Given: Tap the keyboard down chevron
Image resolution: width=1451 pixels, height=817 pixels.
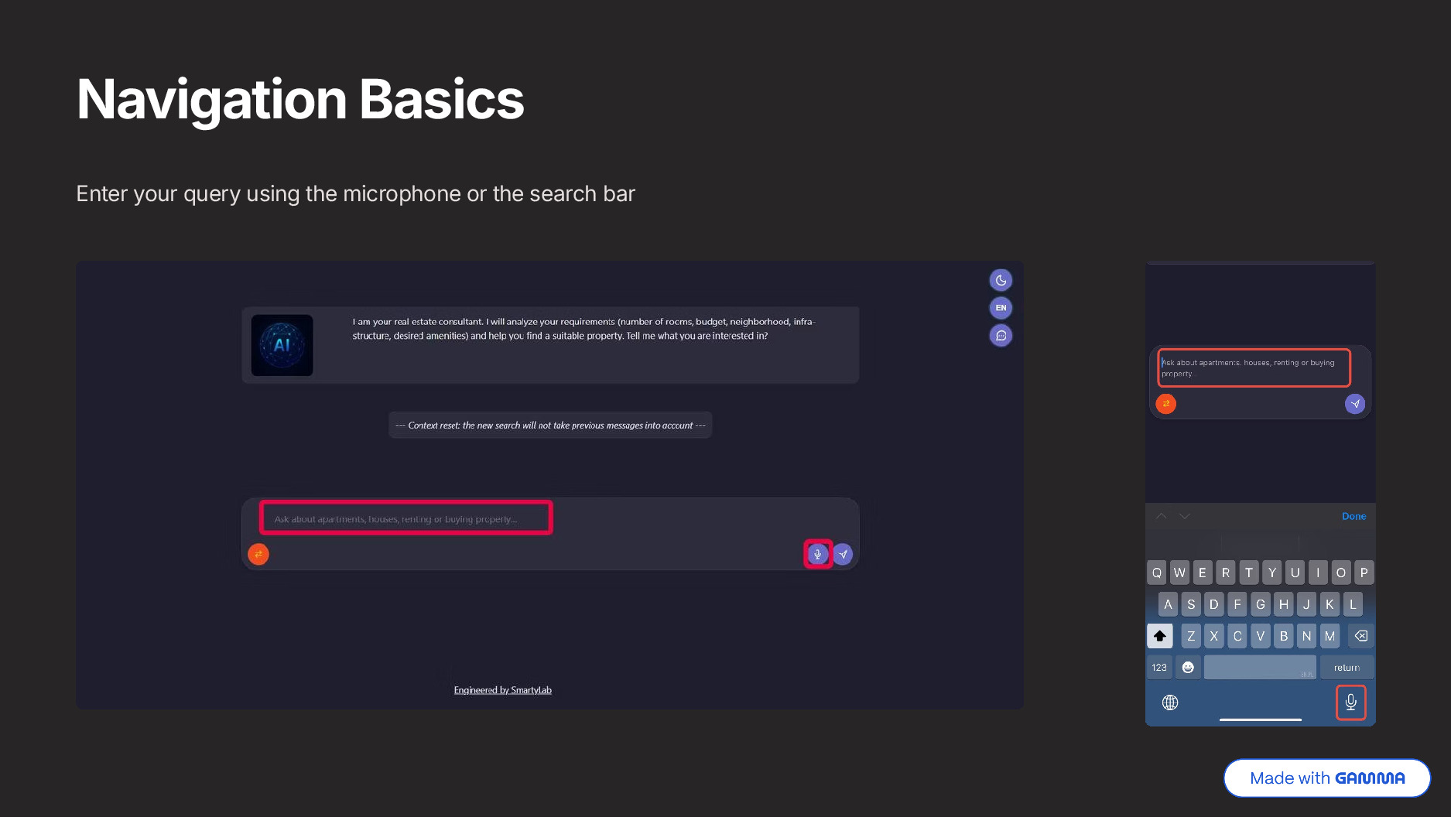Looking at the screenshot, I should click(1185, 516).
